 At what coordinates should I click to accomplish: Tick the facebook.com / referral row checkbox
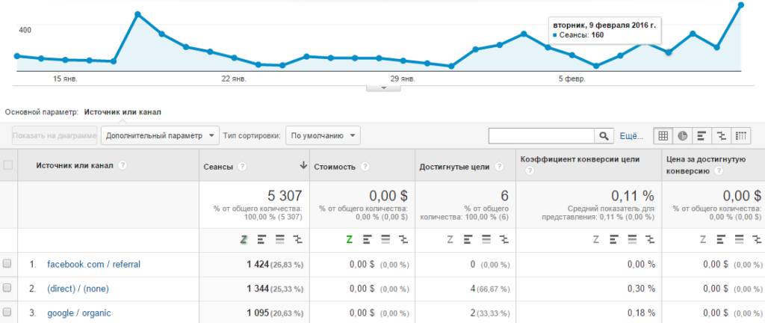click(x=7, y=264)
